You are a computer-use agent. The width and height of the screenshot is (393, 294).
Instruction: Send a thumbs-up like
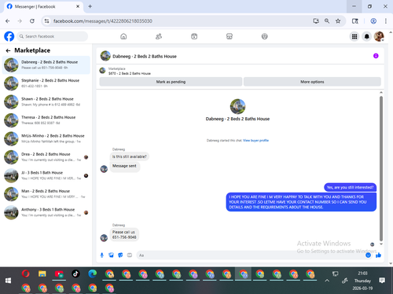pyautogui.click(x=378, y=255)
